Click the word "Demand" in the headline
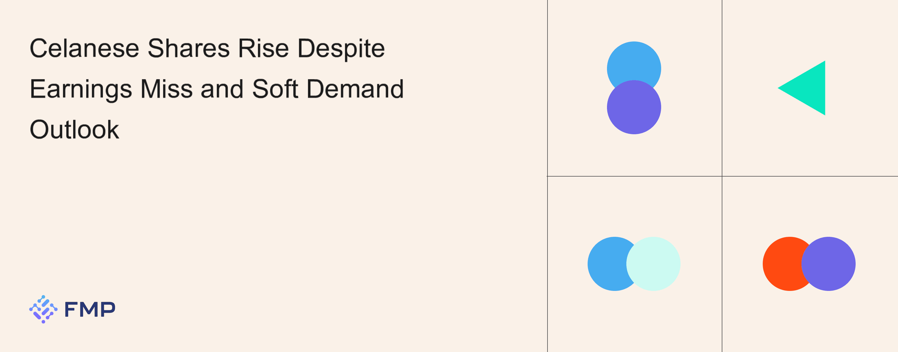The height and width of the screenshot is (352, 898). pos(355,89)
